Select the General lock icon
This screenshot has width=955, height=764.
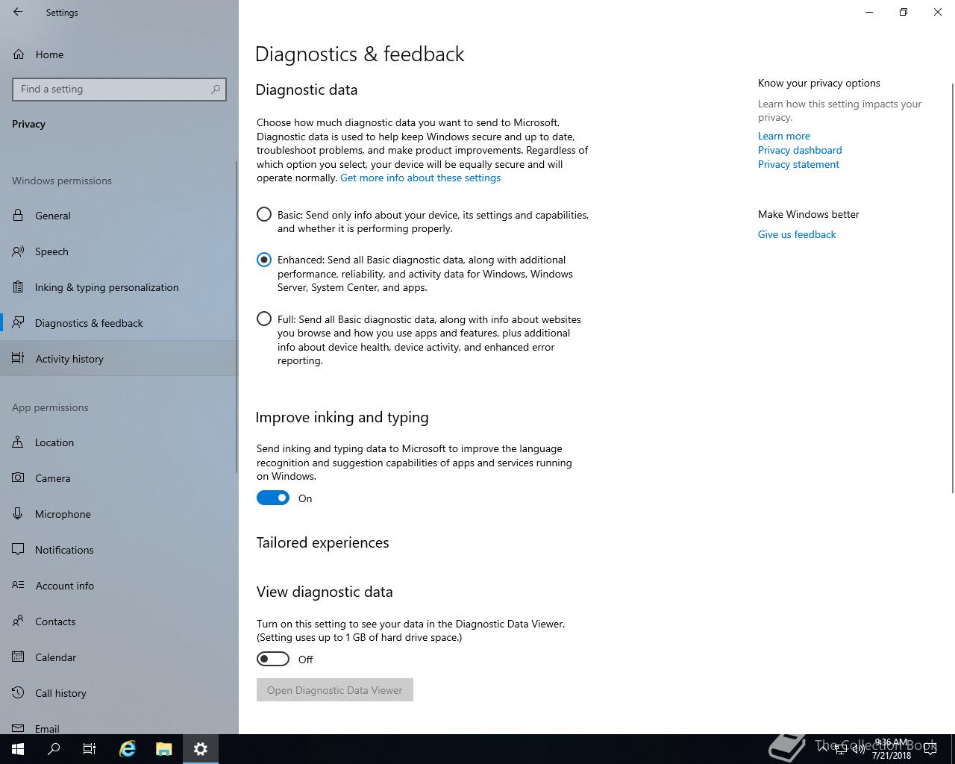19,216
